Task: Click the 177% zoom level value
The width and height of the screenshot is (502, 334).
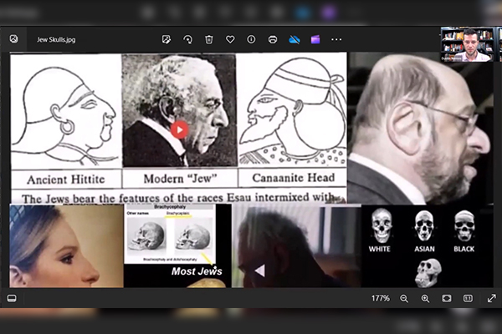Action: 381,298
